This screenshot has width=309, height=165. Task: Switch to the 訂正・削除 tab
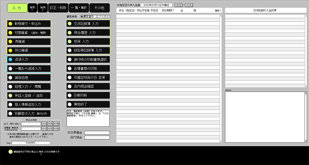(58, 8)
